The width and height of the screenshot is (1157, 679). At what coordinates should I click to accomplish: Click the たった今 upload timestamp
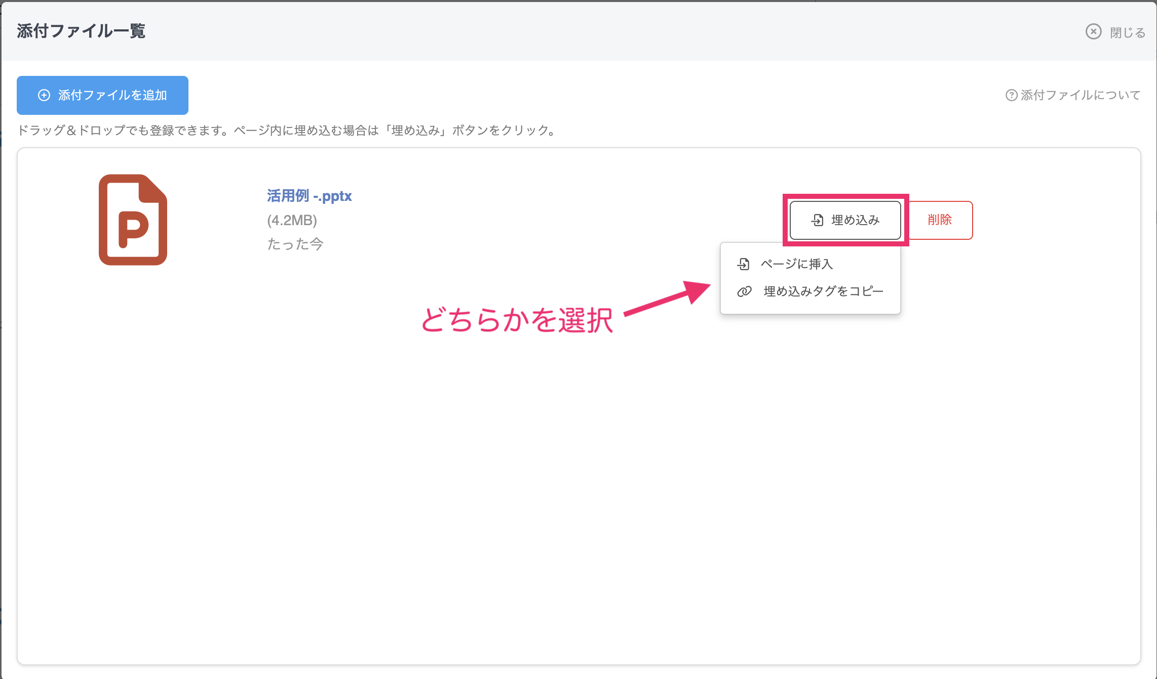[295, 244]
